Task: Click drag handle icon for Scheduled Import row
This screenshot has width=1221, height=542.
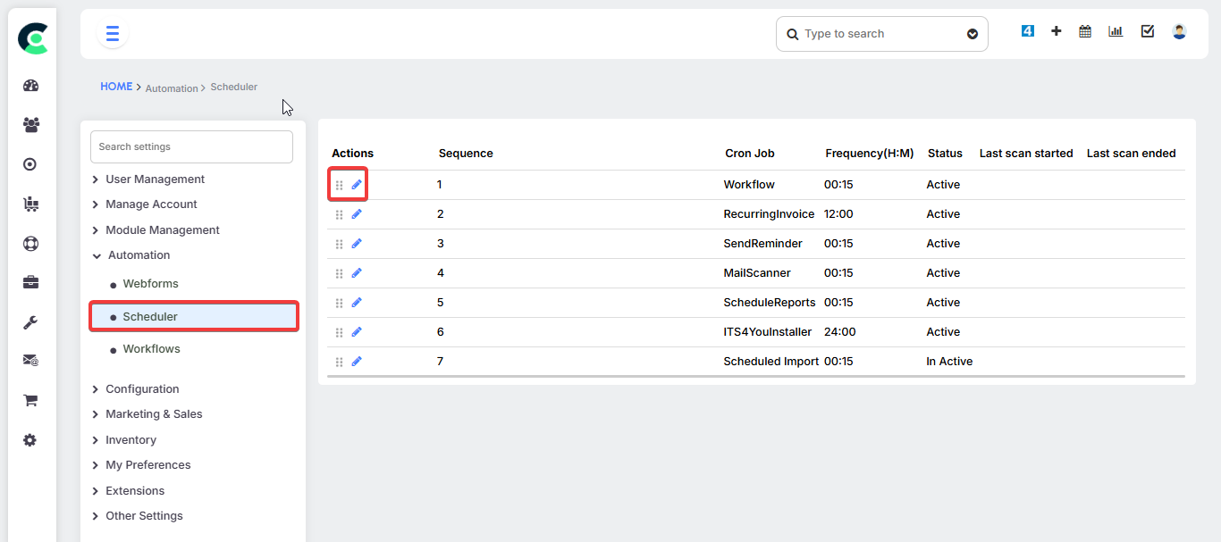Action: (x=339, y=362)
